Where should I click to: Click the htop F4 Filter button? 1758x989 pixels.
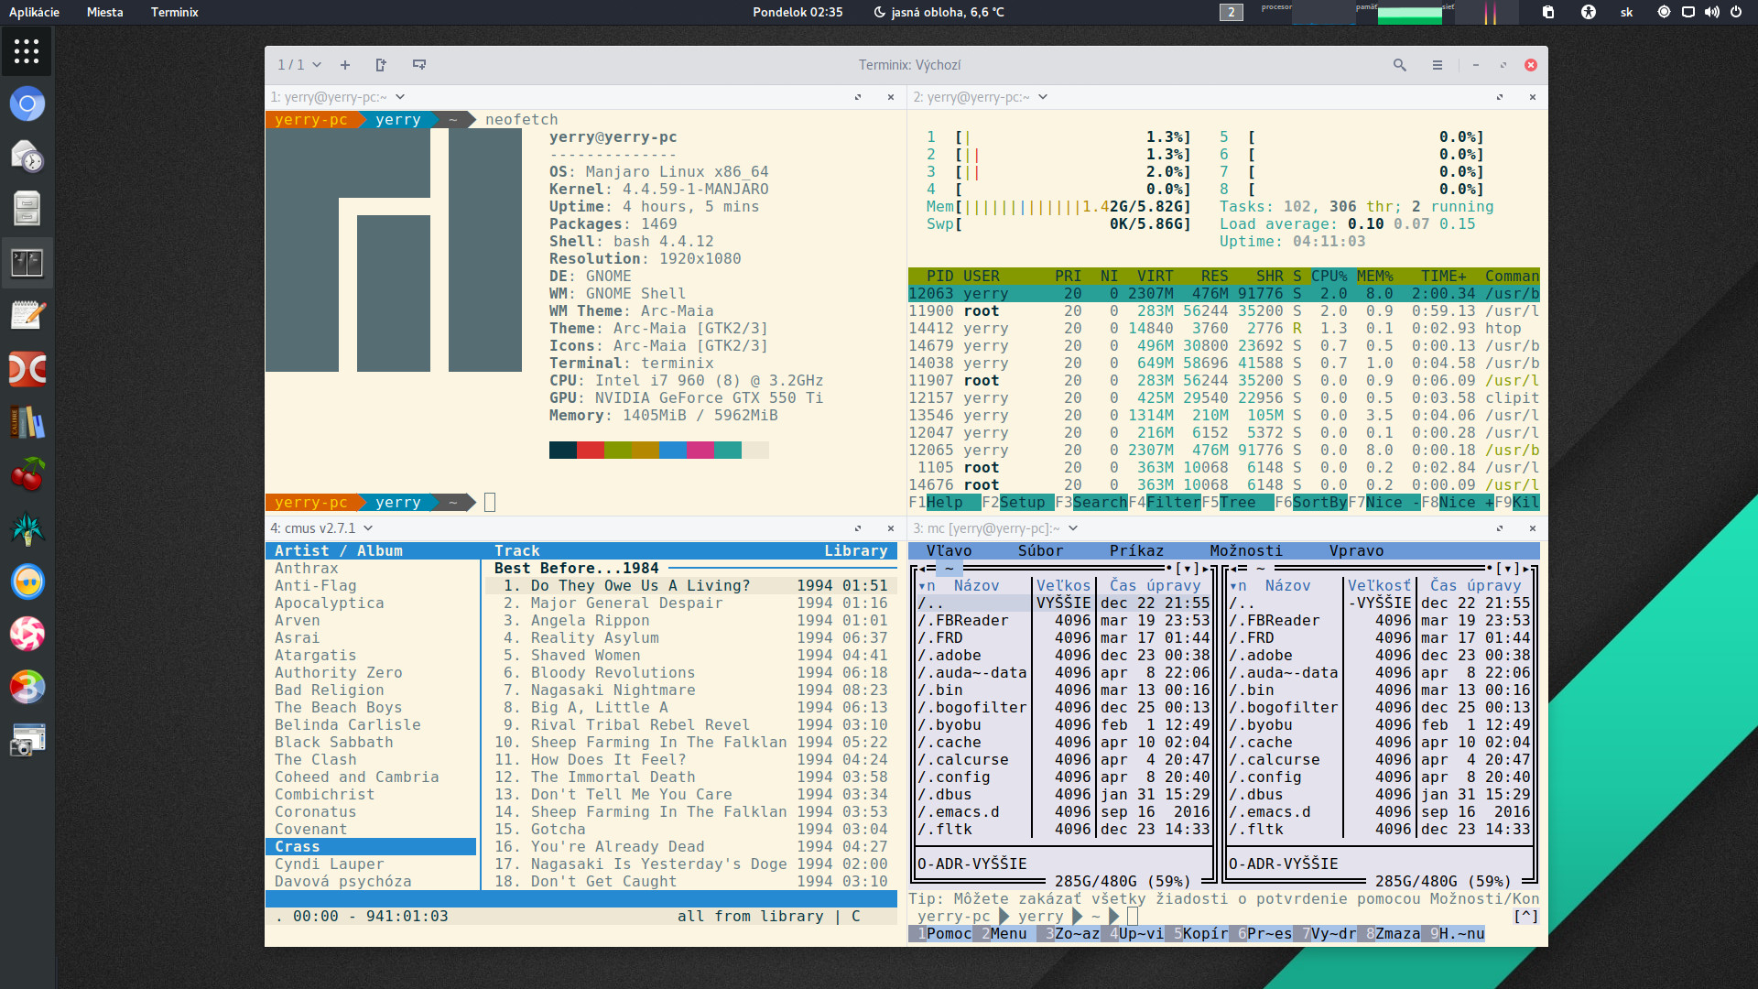pyautogui.click(x=1164, y=503)
